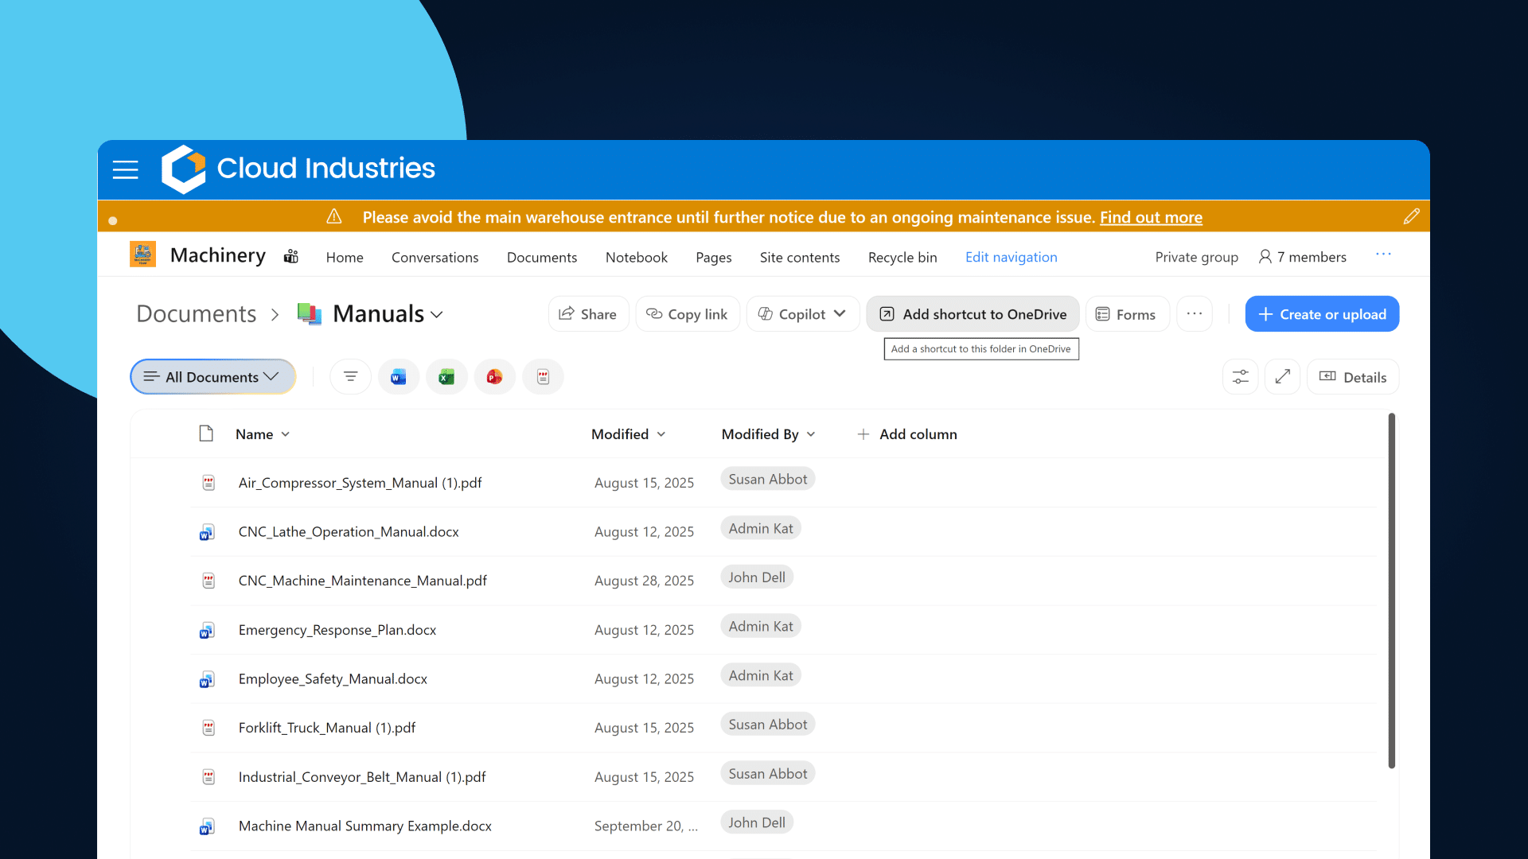Open the Conversations navigation tab
The image size is (1528, 859).
(x=435, y=257)
